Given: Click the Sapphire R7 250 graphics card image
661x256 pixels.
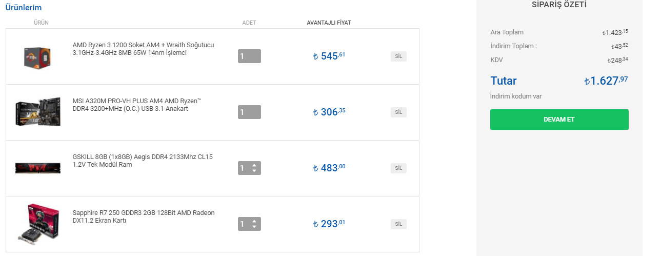Looking at the screenshot, I should click(x=38, y=223).
